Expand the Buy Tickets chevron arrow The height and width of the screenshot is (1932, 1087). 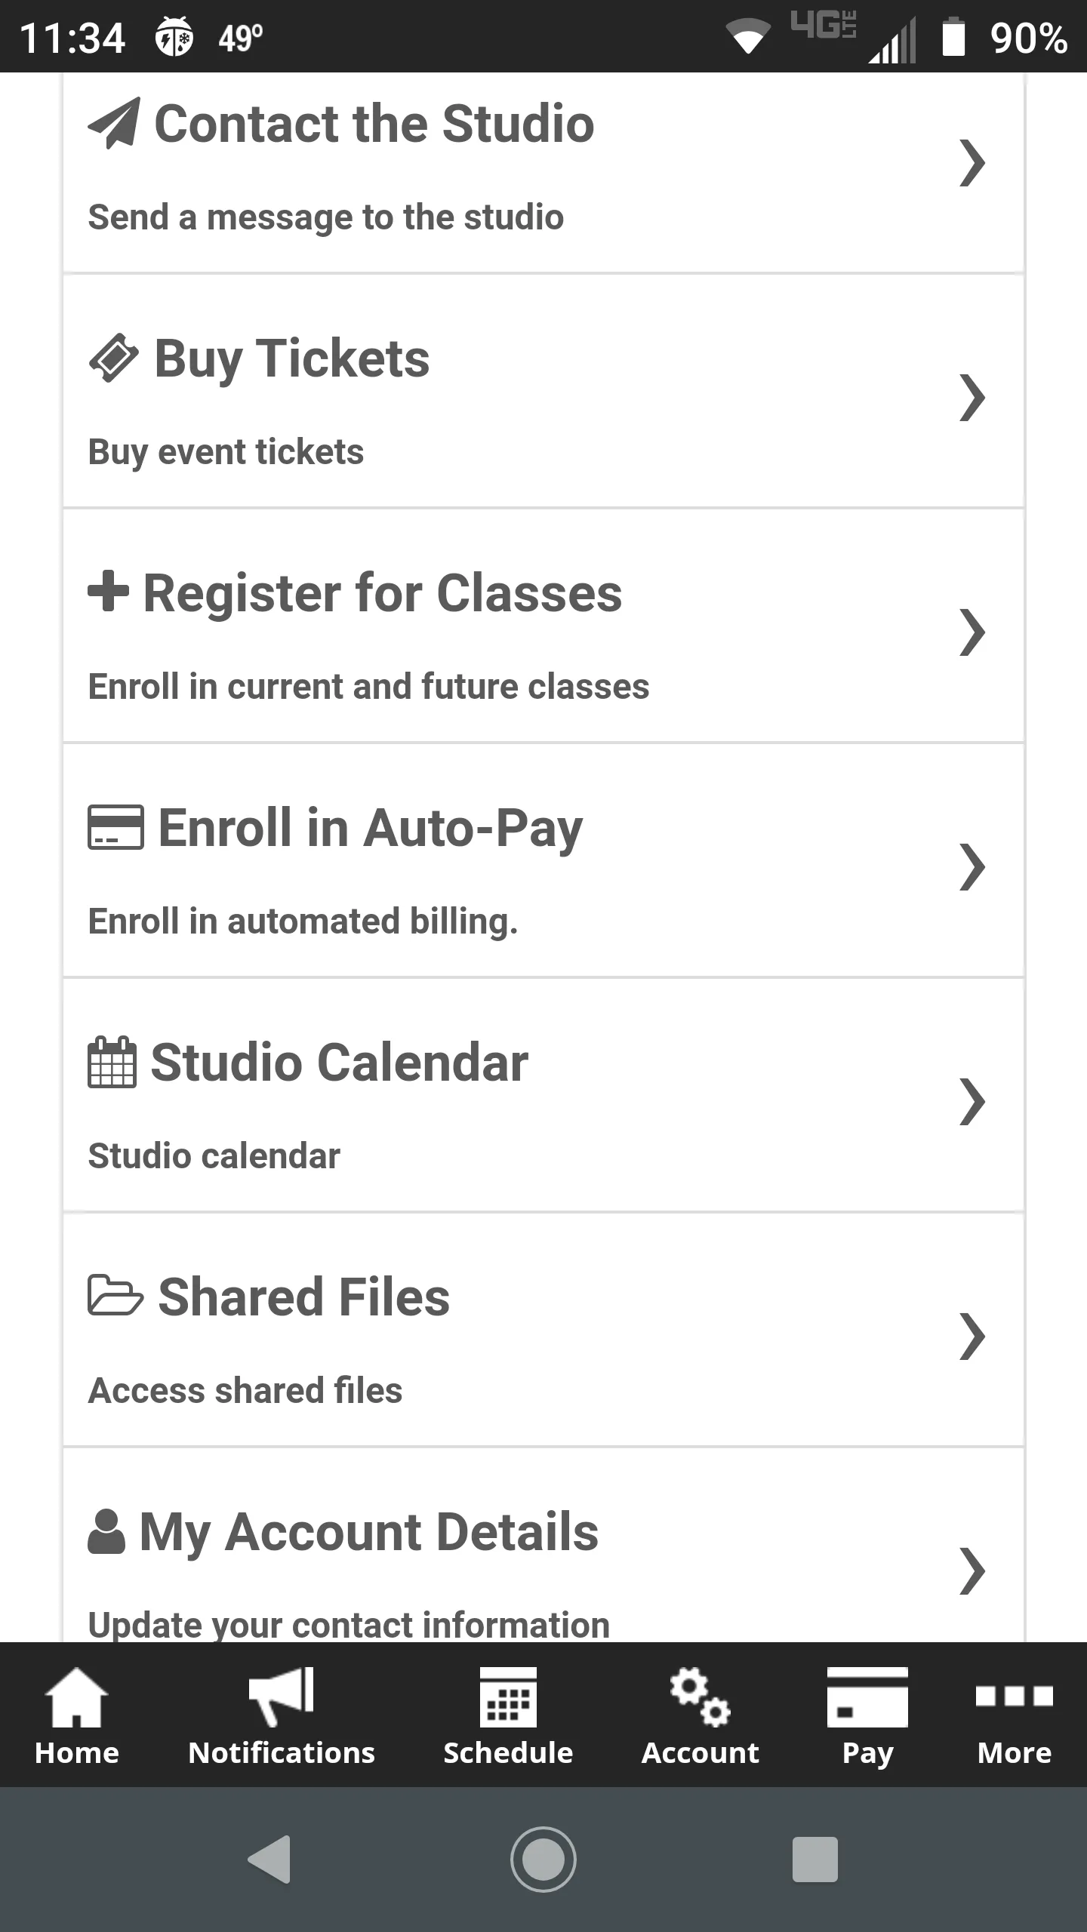(x=972, y=398)
